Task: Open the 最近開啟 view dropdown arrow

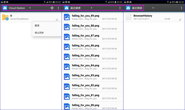Action: point(153,8)
